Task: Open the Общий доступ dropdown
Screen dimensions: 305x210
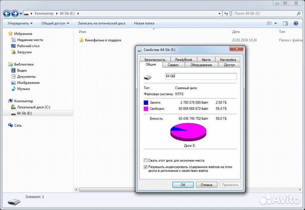Action: coord(55,23)
